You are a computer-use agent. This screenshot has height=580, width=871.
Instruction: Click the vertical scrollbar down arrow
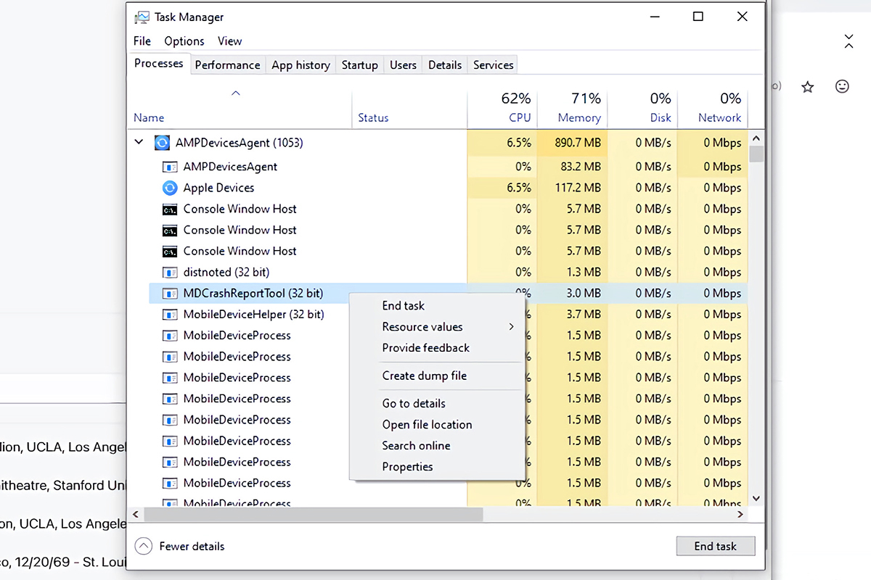point(756,499)
